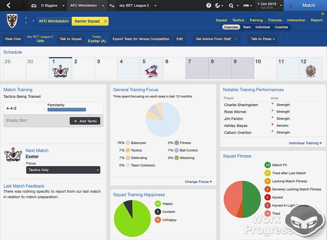Click red arrow next to Ashley Bayes

(x=272, y=124)
